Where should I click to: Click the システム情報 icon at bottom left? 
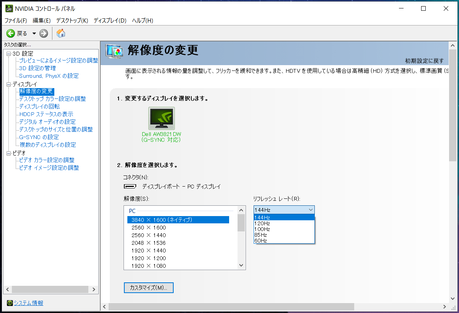click(x=10, y=303)
